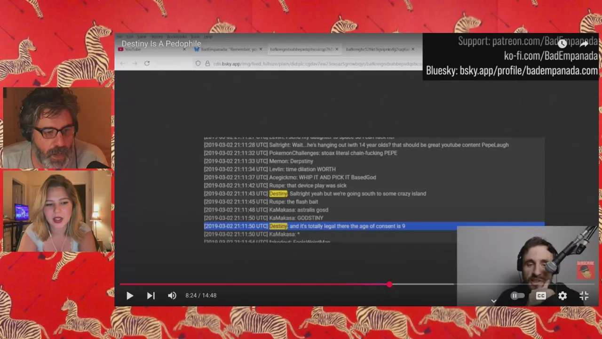Expand the down chevron near player controls
Viewport: 602px width, 339px height.
(494, 301)
